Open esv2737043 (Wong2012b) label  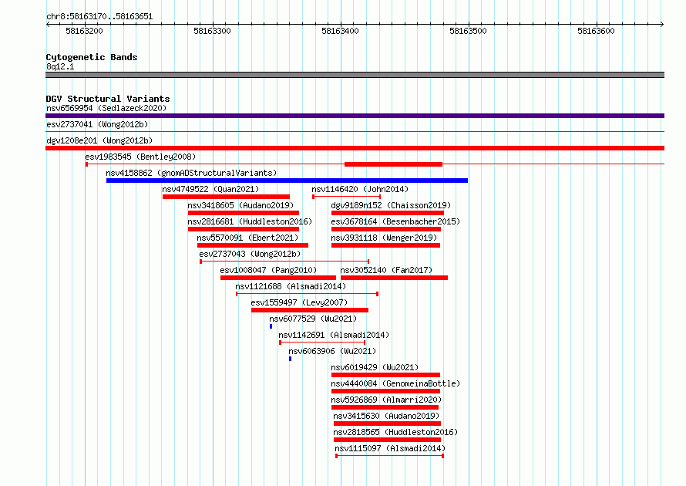point(250,254)
